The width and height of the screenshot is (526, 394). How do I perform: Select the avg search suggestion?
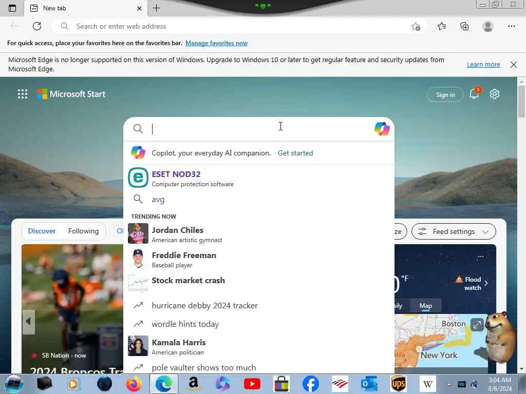(259, 200)
